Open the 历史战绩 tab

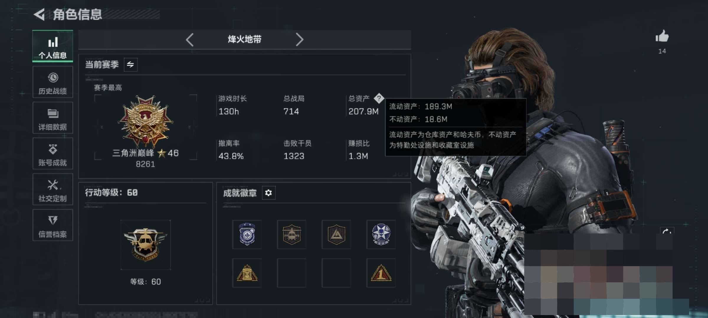[53, 82]
